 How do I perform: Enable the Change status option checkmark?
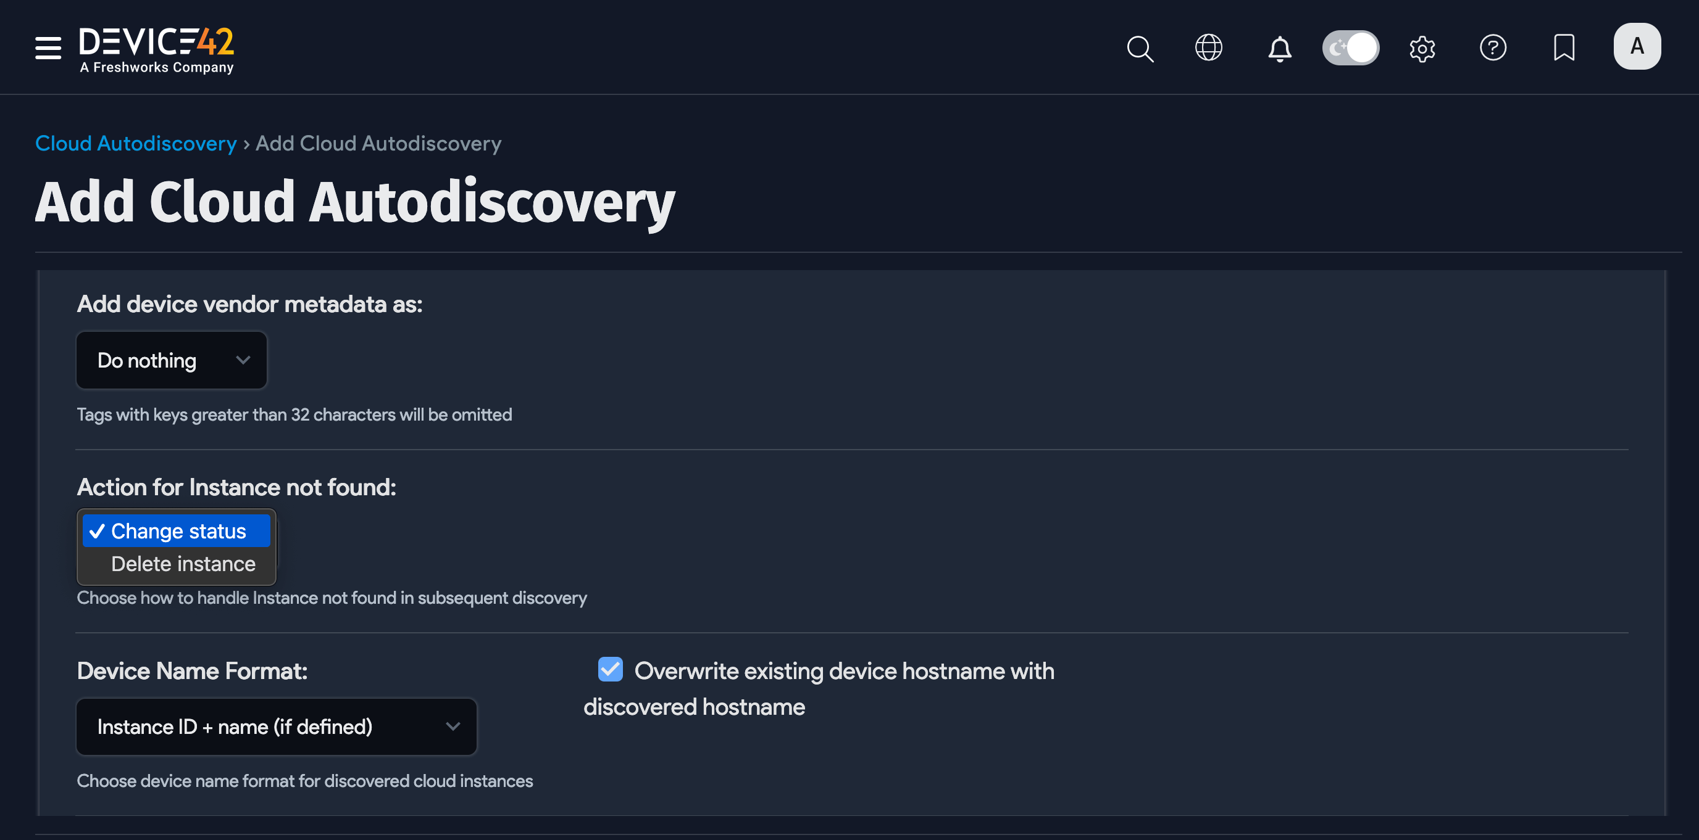pos(99,530)
